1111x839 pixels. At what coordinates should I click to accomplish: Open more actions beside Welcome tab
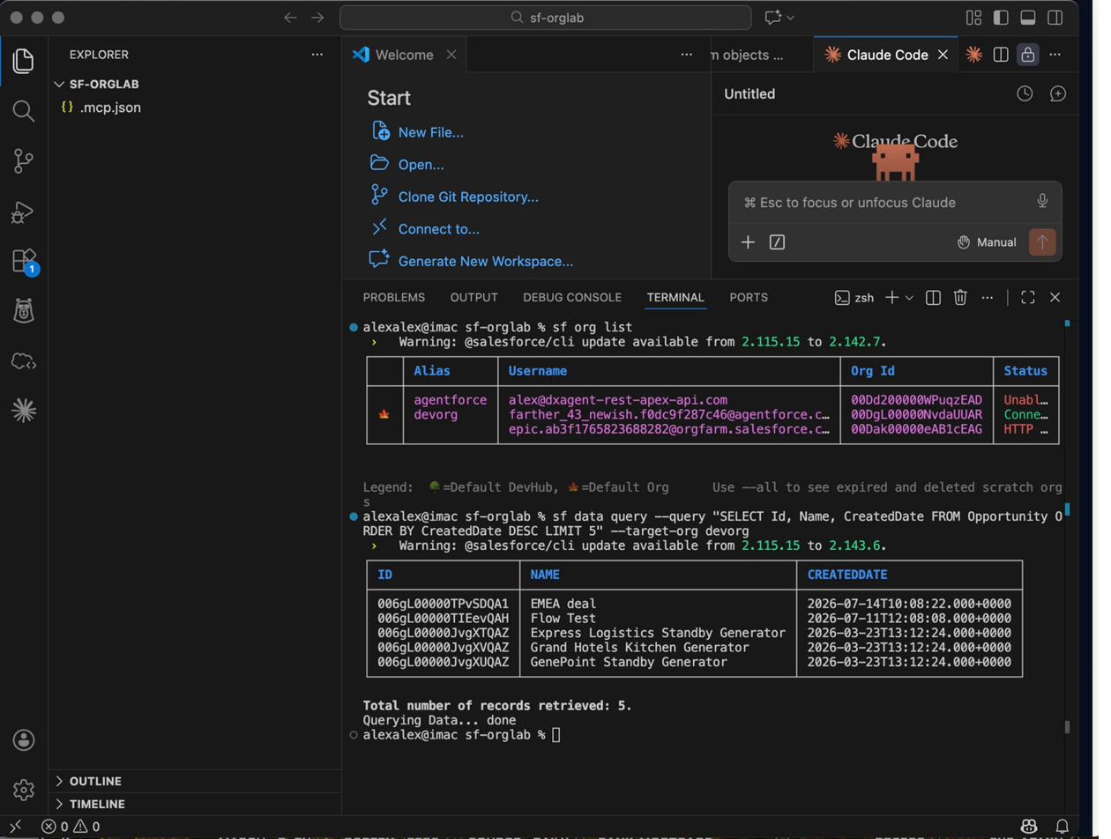click(x=687, y=55)
